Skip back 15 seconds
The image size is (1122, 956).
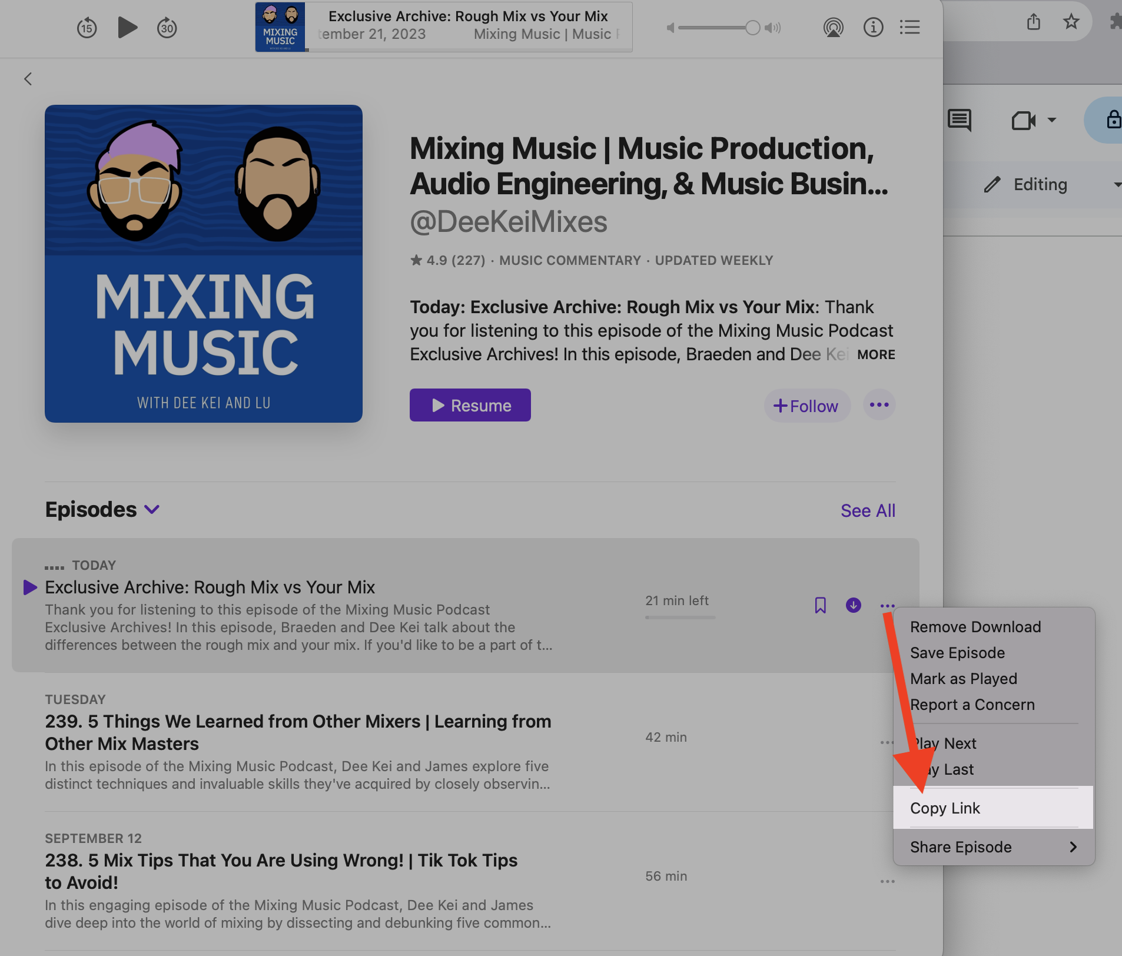(x=87, y=28)
